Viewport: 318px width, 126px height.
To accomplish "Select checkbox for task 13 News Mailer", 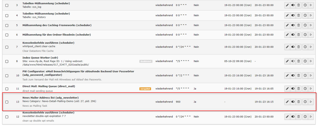I will 7,102.
